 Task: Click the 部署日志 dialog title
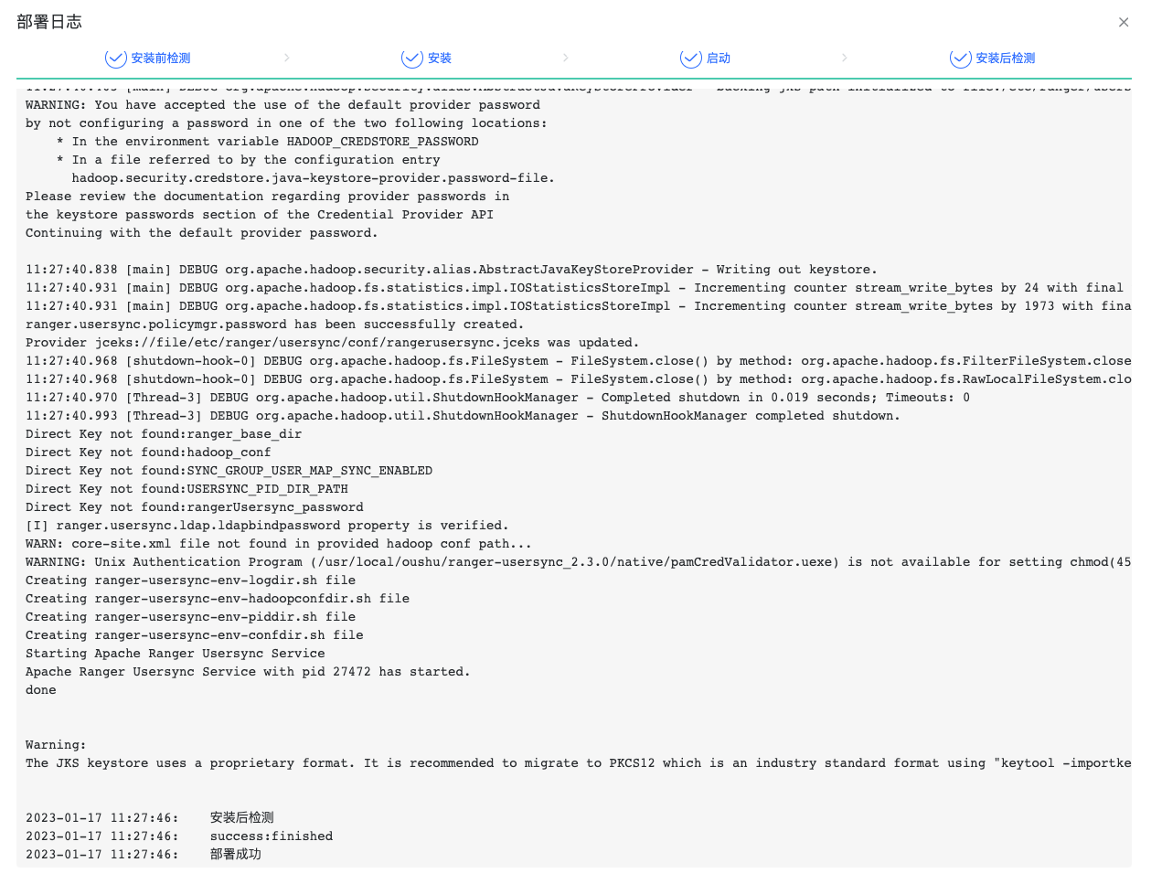click(49, 22)
